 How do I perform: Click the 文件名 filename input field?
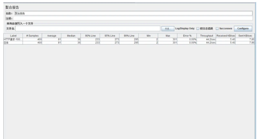(x=88, y=29)
